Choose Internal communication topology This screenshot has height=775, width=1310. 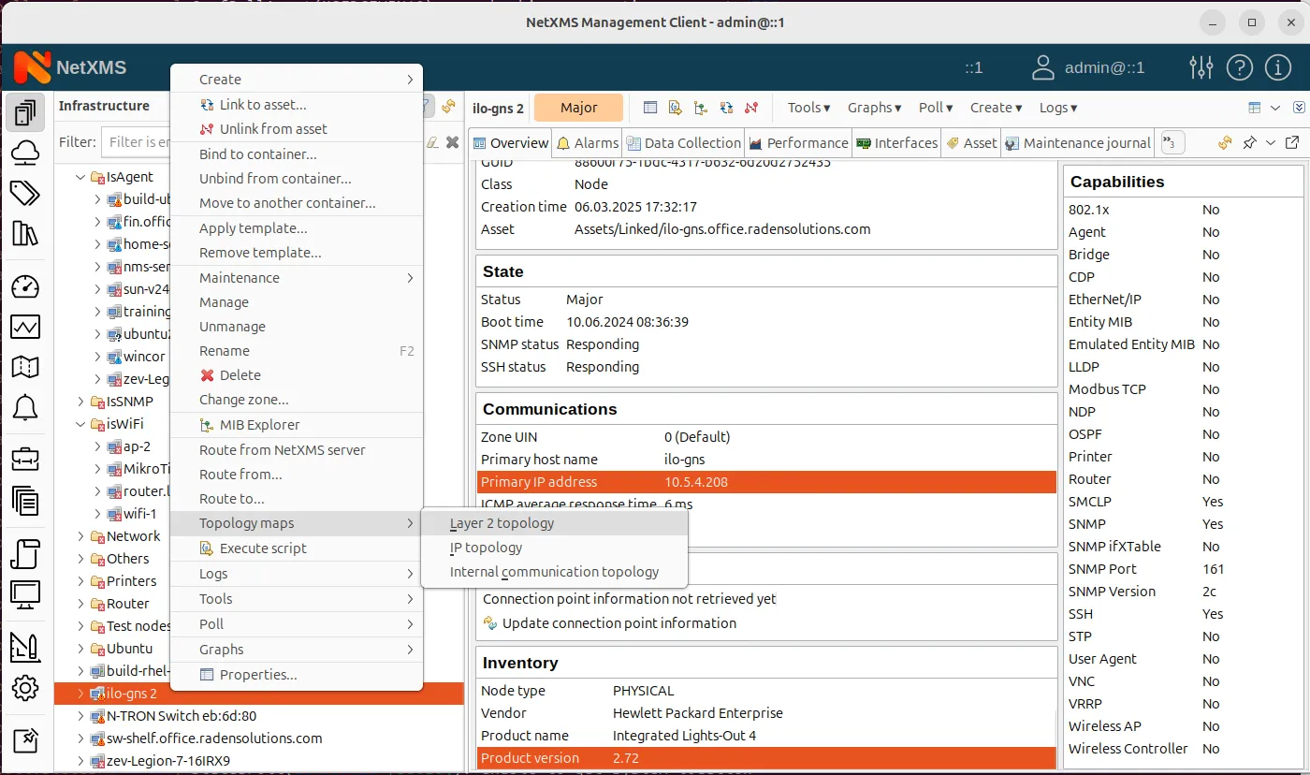[554, 571]
